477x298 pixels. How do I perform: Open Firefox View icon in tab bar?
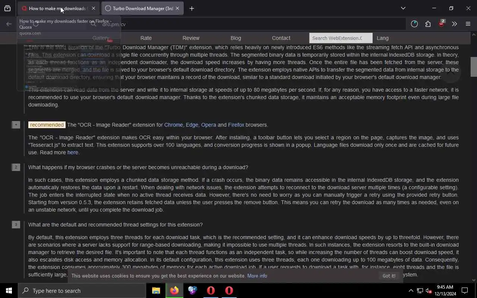point(7,8)
